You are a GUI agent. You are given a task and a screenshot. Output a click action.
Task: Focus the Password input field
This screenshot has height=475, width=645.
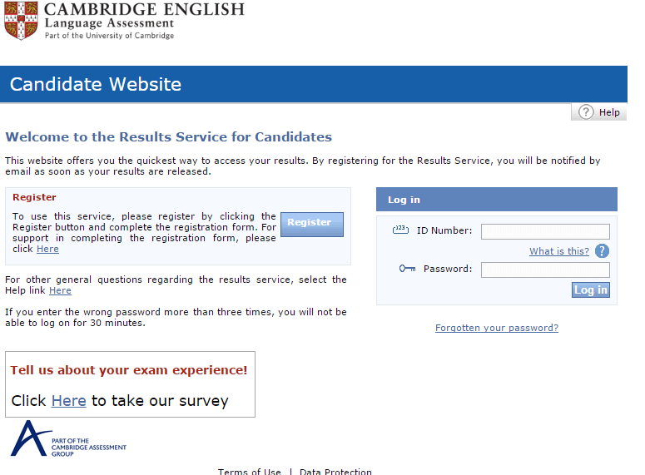545,270
